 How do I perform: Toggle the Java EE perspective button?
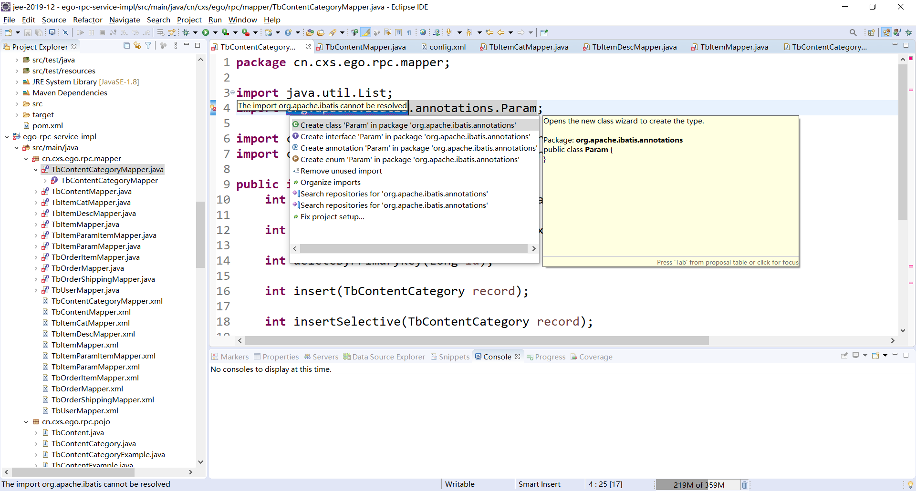pyautogui.click(x=886, y=32)
